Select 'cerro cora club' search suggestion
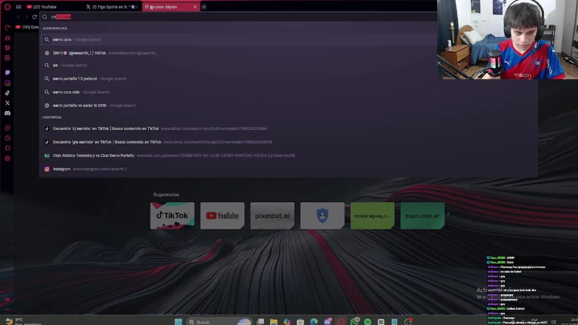This screenshot has height=325, width=578. 289,92
